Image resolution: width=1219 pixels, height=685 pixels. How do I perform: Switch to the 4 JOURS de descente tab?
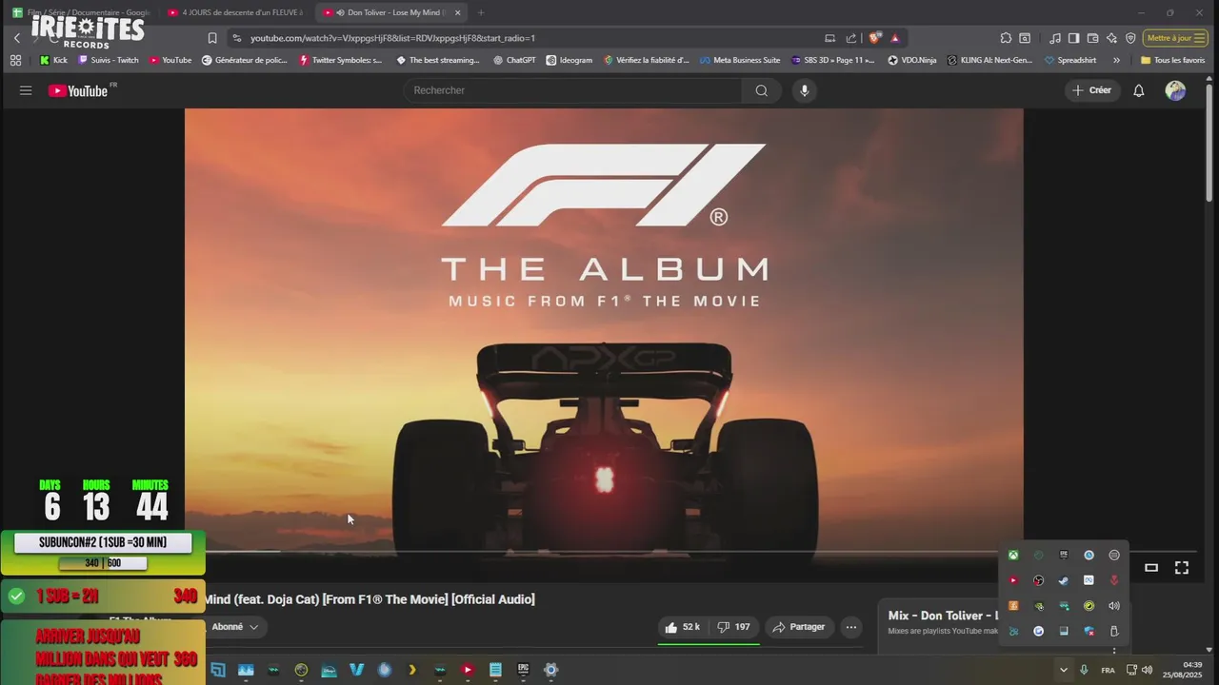(x=234, y=12)
